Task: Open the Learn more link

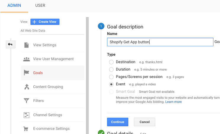Action: (173, 102)
